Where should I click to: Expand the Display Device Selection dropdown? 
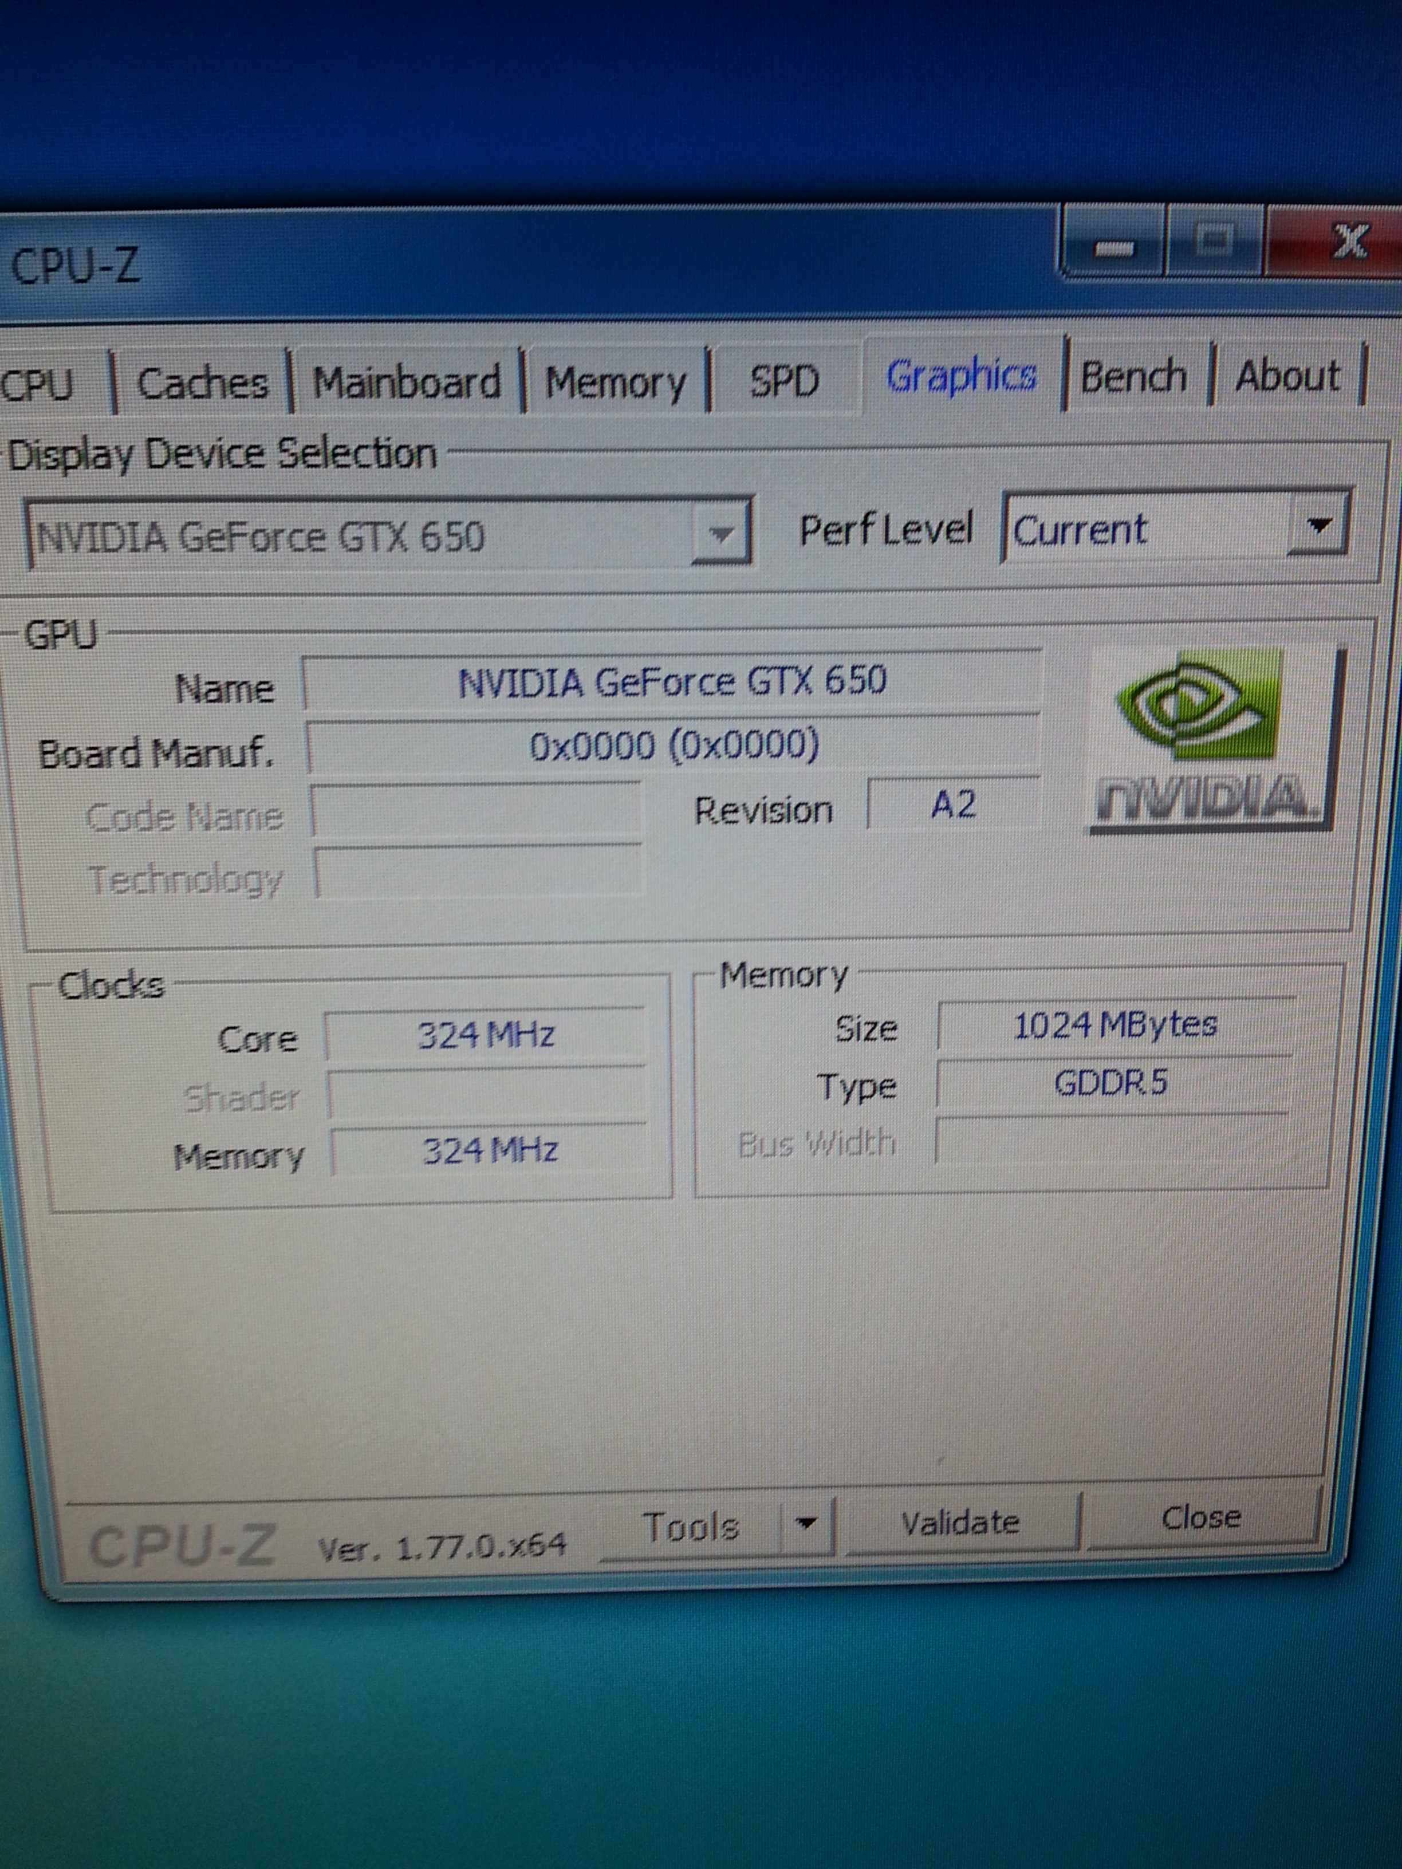(721, 534)
